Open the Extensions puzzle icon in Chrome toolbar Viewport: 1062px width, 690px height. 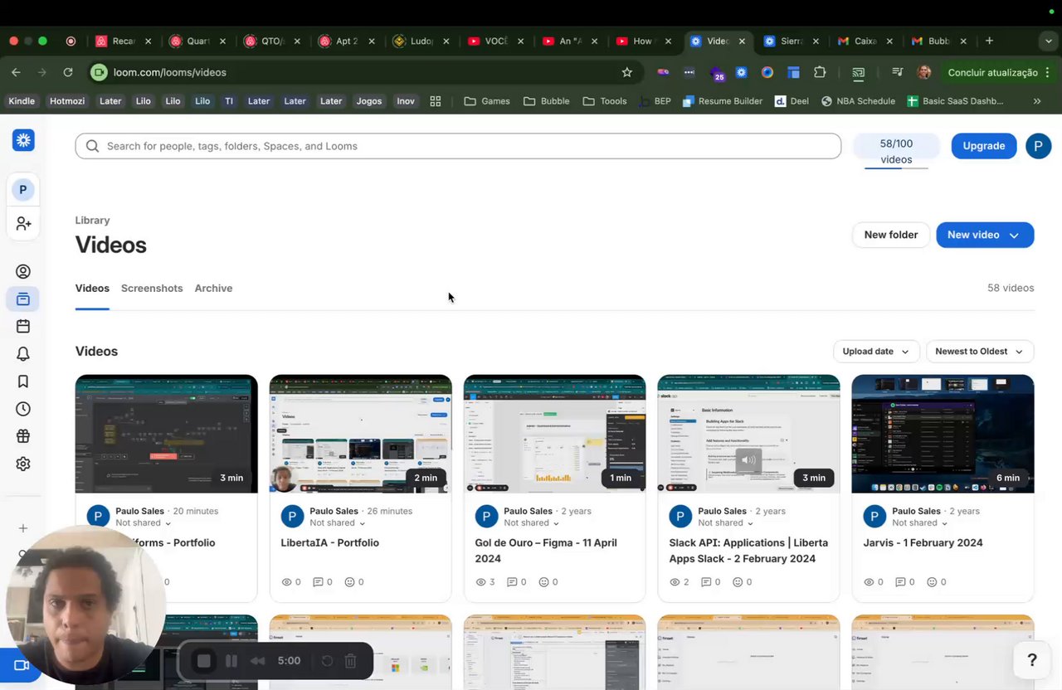(820, 72)
